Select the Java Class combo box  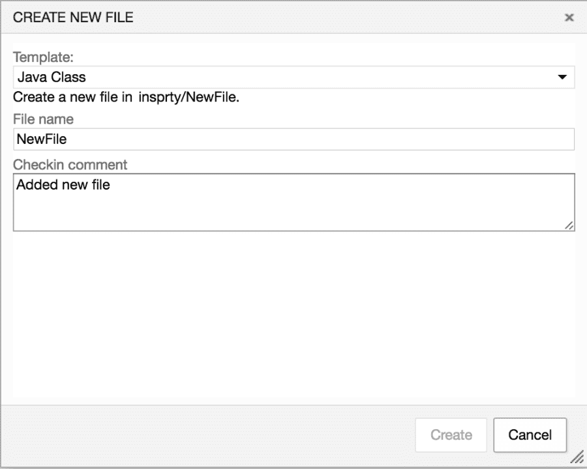tap(293, 77)
